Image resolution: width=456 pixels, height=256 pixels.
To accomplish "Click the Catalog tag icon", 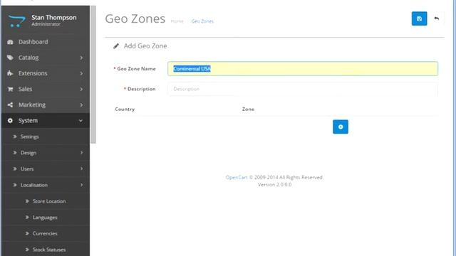I will point(10,58).
